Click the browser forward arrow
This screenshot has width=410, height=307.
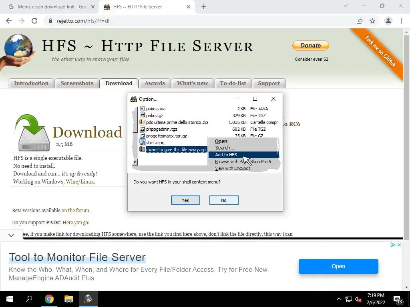click(x=22, y=21)
